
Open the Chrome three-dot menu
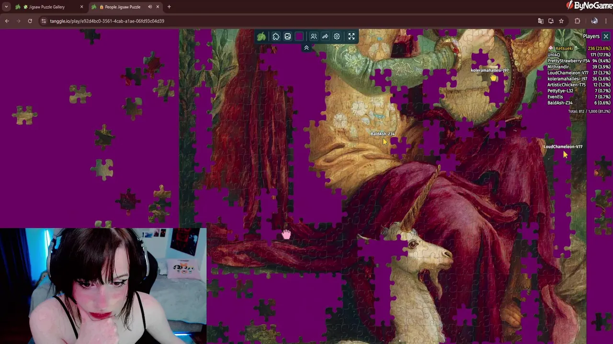[606, 21]
